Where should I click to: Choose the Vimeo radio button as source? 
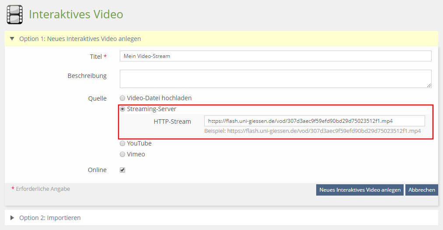(x=123, y=154)
